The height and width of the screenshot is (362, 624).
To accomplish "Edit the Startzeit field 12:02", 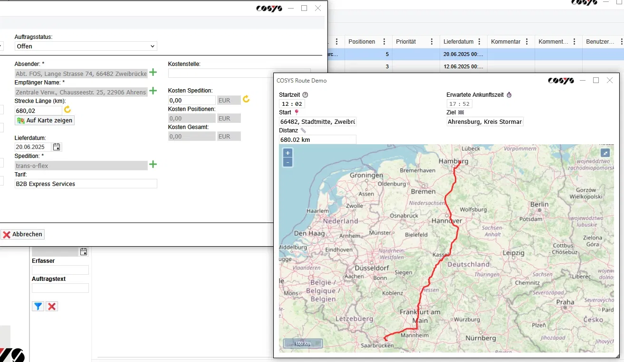I will point(292,104).
